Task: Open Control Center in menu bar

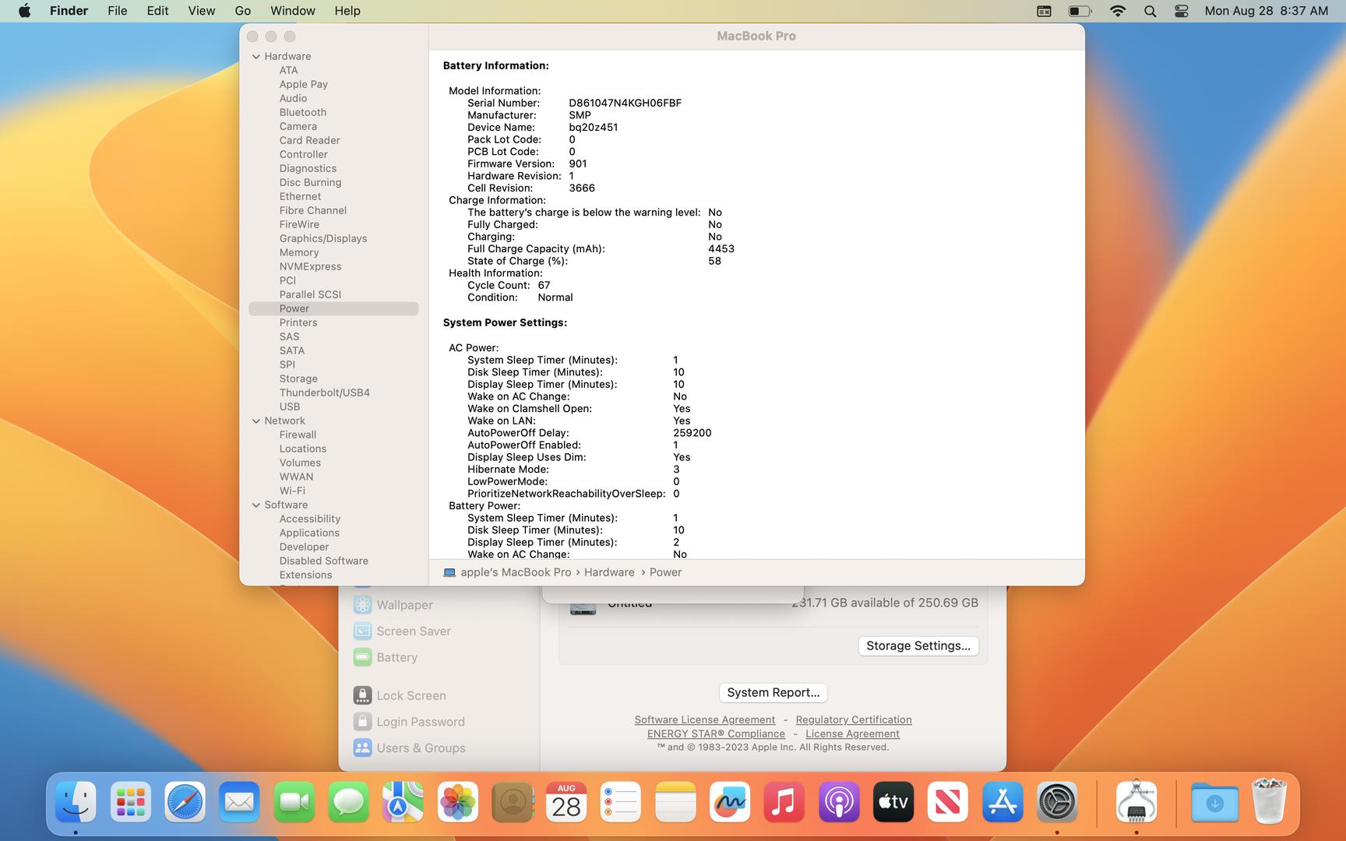Action: point(1182,11)
